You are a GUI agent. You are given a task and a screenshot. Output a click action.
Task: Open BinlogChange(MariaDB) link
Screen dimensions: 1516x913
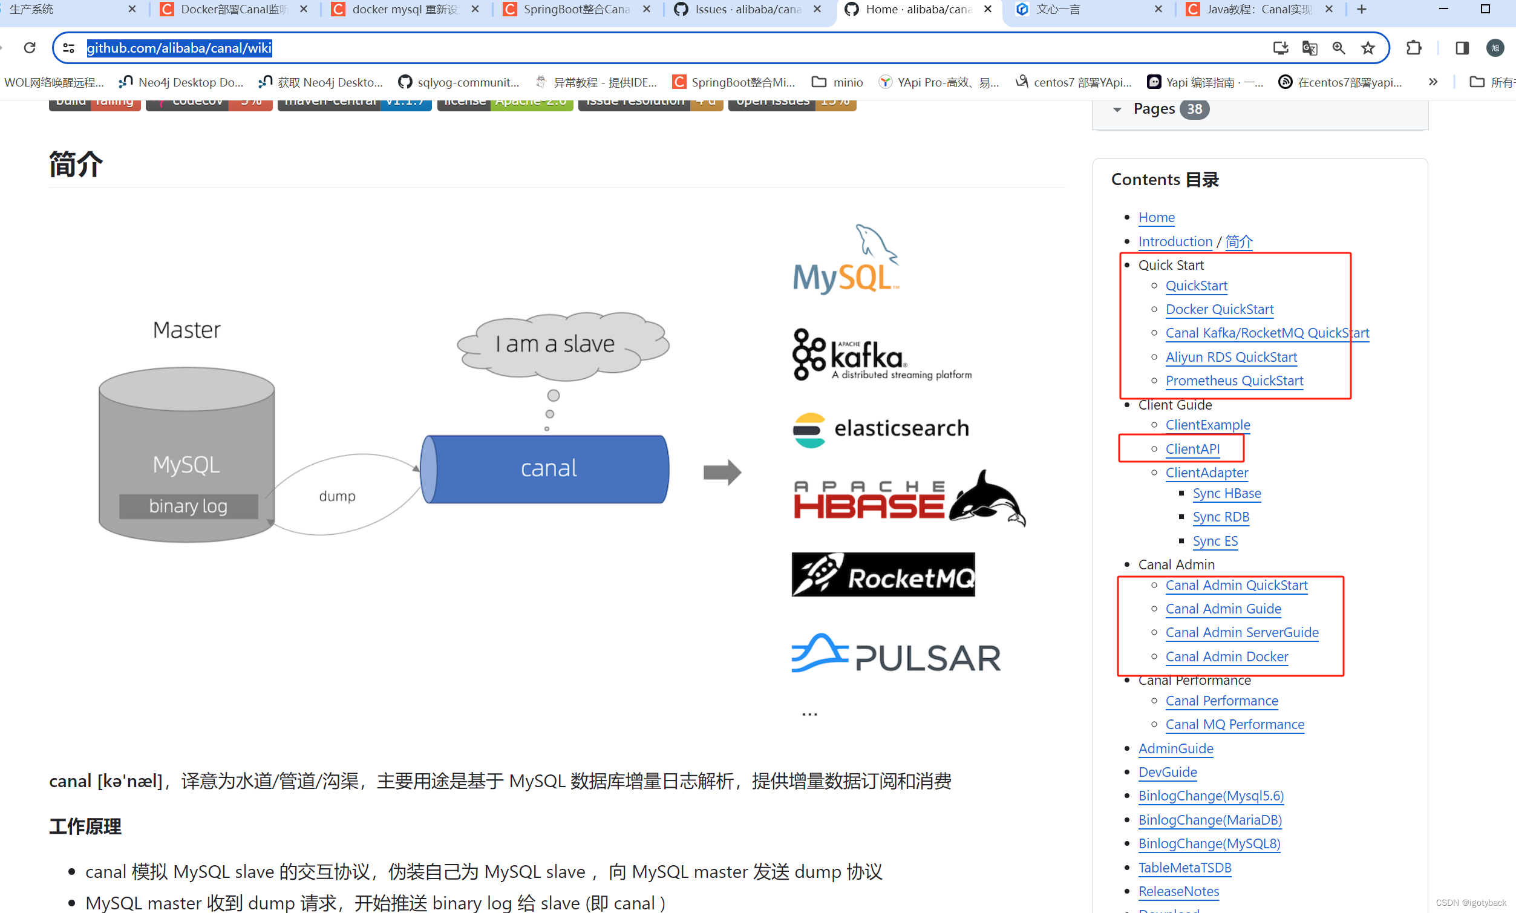coord(1210,819)
